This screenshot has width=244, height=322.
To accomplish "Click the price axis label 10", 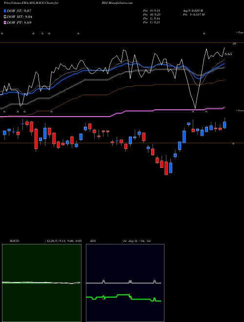I will tap(234, 44).
